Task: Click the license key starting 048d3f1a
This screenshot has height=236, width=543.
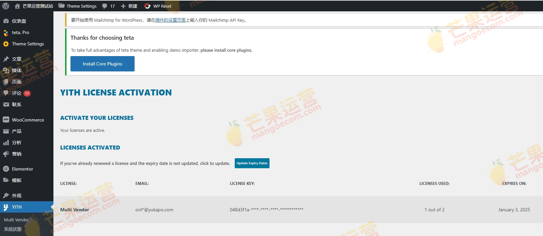Action: 266,210
